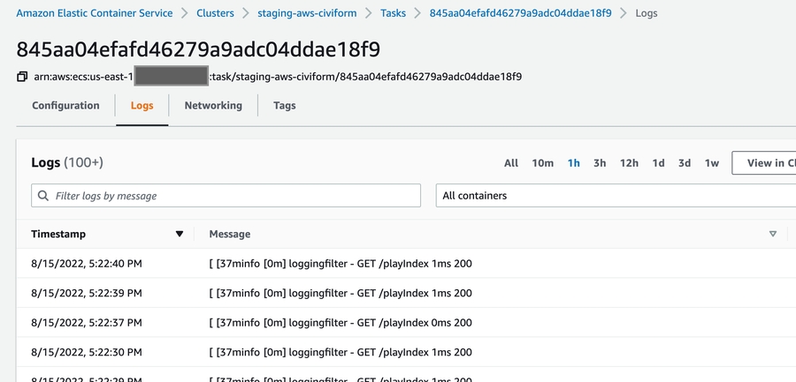Screen dimensions: 796x382
Task: Sort logs by Timestamp descending arrow
Action: pos(180,235)
